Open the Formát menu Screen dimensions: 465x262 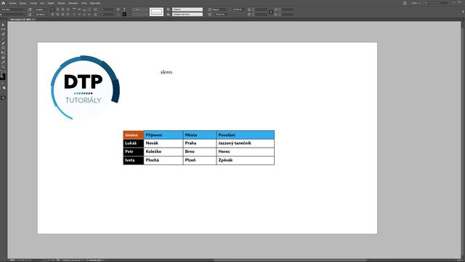pos(33,3)
